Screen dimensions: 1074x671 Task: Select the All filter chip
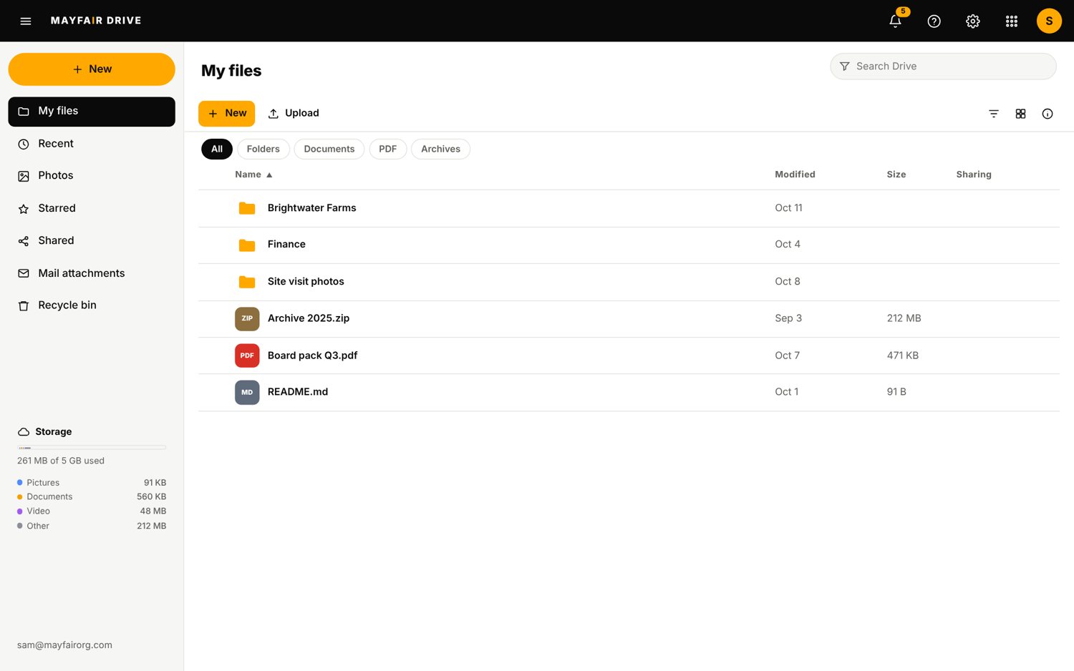coord(217,149)
